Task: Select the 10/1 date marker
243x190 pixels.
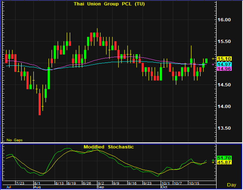Action: tap(166, 183)
